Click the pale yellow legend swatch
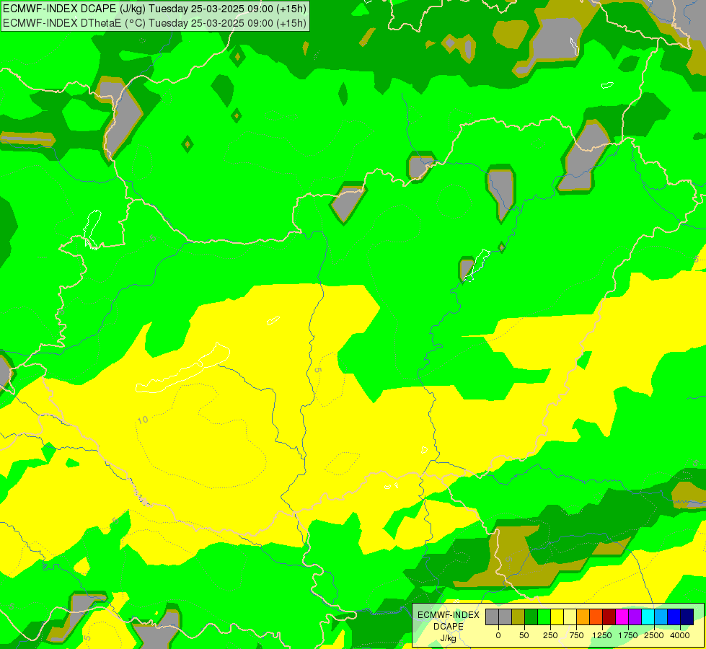The height and width of the screenshot is (649, 706). pyautogui.click(x=570, y=617)
